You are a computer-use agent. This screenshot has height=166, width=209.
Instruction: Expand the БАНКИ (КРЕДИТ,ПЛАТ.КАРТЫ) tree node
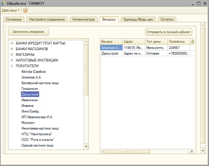pyautogui.click(x=12, y=43)
